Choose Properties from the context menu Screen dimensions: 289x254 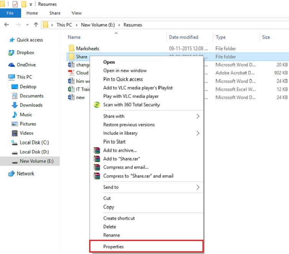pyautogui.click(x=113, y=246)
